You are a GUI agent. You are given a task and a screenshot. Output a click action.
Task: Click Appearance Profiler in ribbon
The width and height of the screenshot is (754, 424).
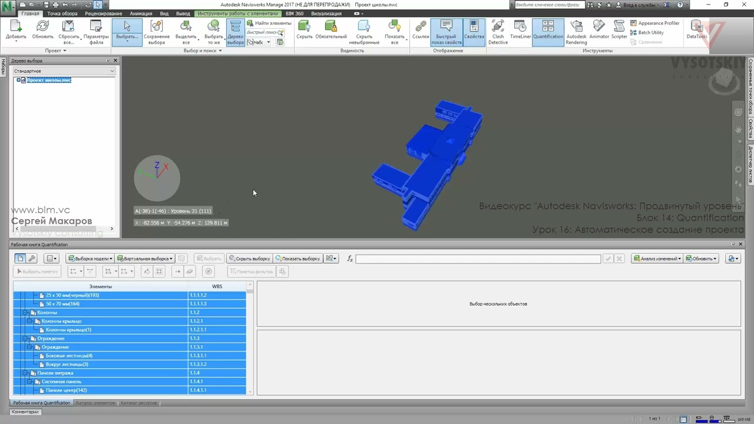654,23
